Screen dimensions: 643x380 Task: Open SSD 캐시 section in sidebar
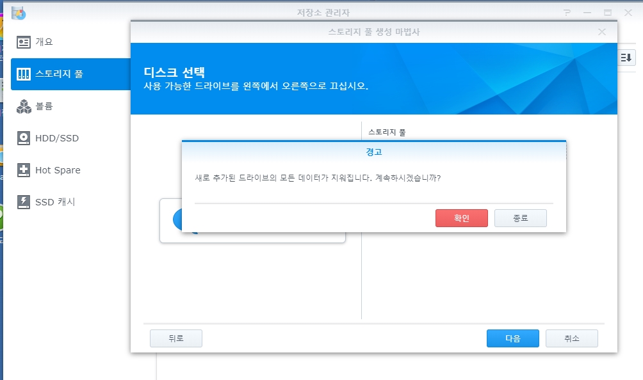click(x=70, y=202)
